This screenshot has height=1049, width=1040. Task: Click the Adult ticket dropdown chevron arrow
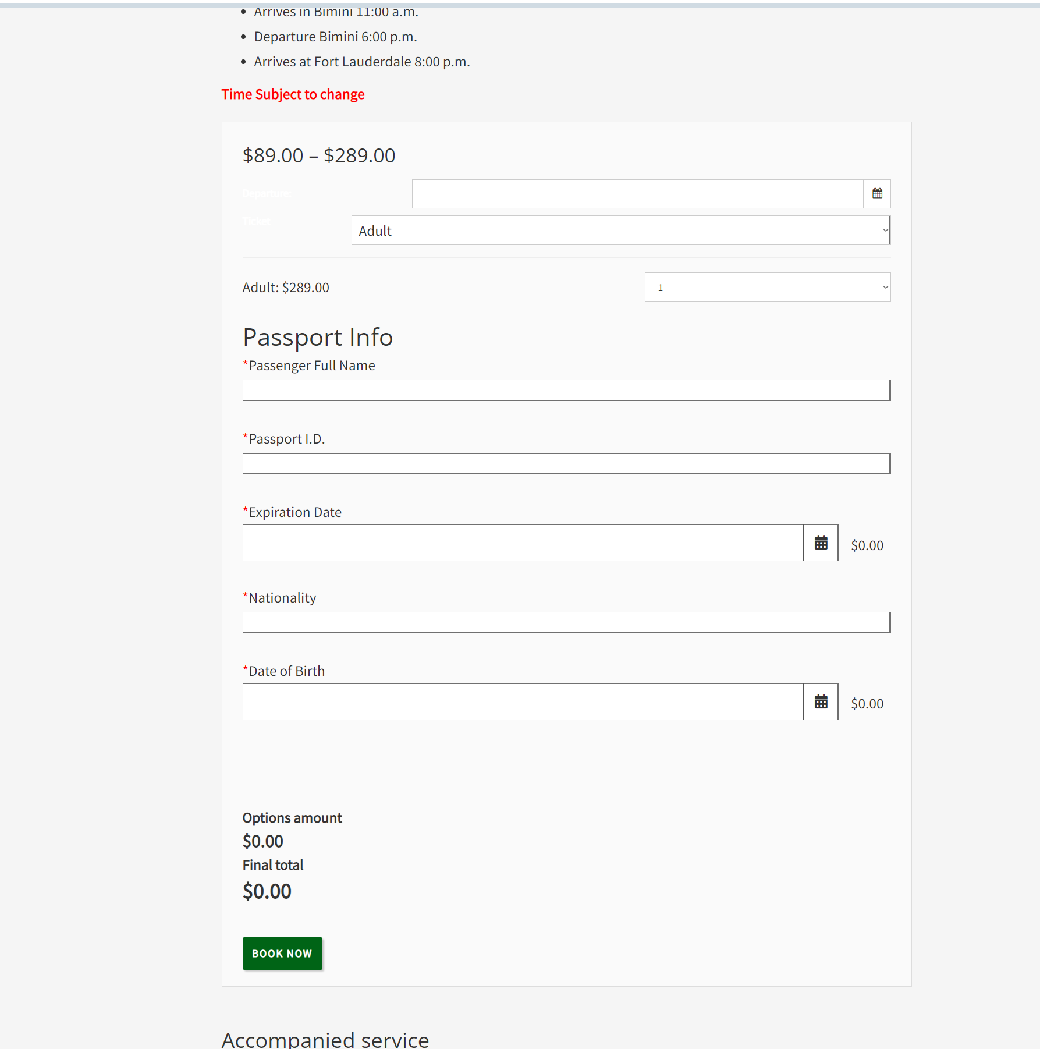[885, 231]
